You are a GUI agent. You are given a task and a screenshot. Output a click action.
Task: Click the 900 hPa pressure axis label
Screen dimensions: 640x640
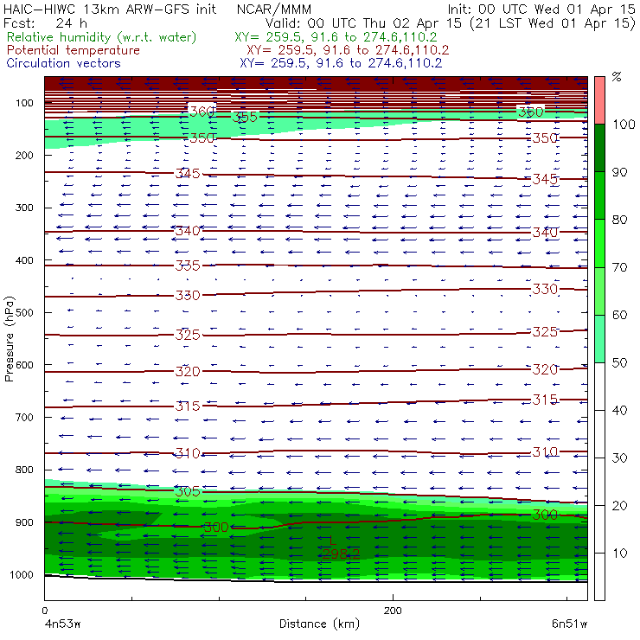[24, 522]
